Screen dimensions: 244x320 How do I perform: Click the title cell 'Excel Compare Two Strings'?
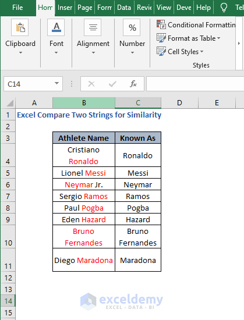[x=89, y=115]
